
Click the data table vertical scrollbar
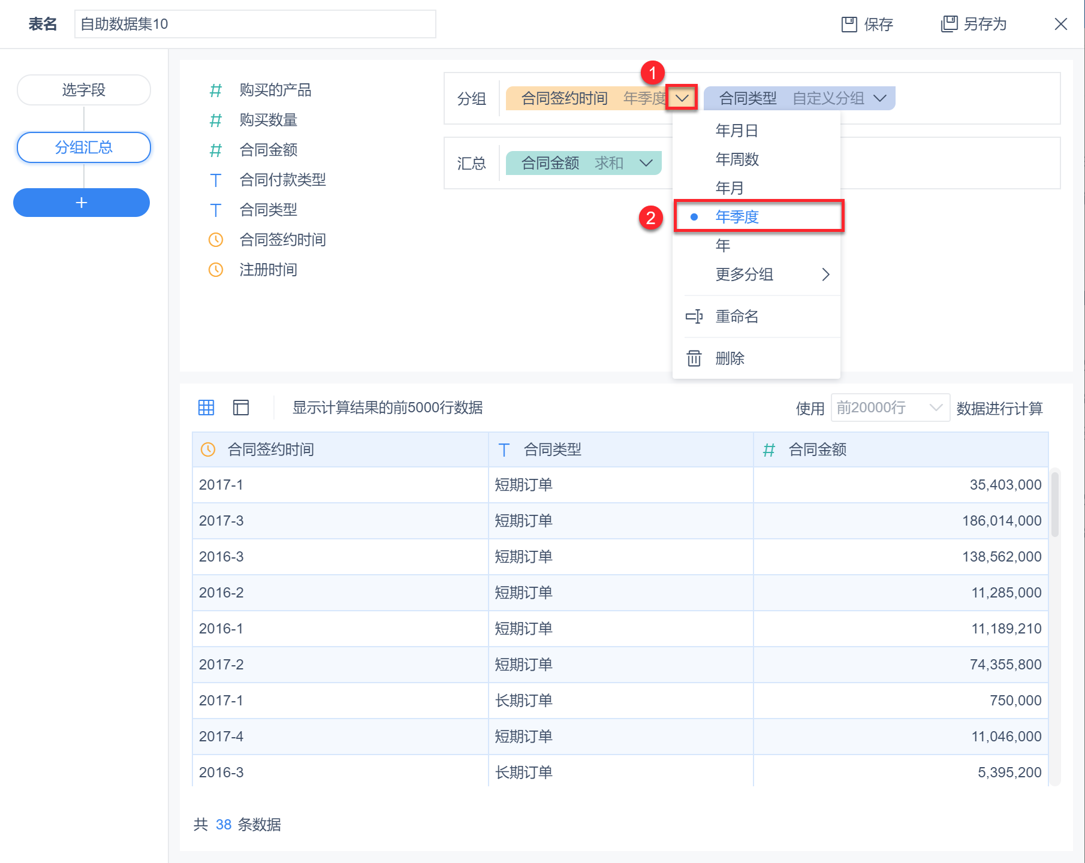pos(1055,503)
